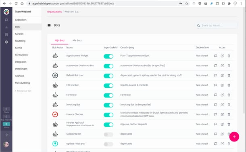Bookmark this page with the star icon
Image resolution: width=246 pixels, height=152 pixels.
(187, 4)
